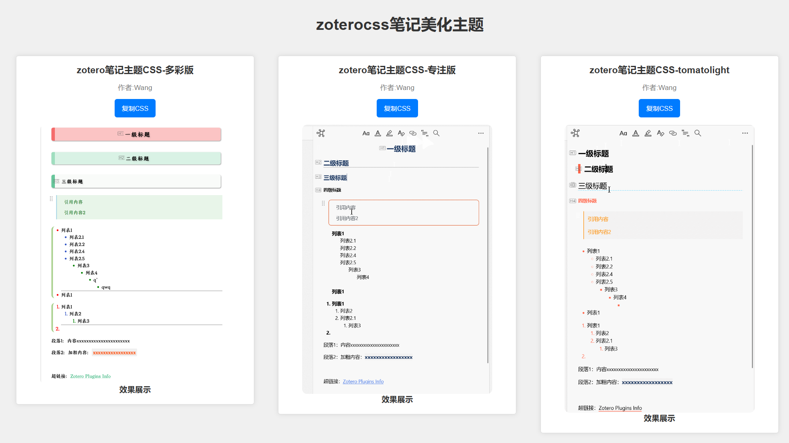Click the drag handle beside the 专注版 quote block

click(x=323, y=203)
